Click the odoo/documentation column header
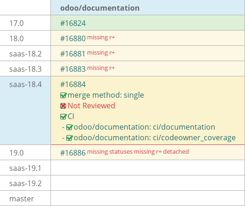245x206 pixels. pyautogui.click(x=100, y=8)
